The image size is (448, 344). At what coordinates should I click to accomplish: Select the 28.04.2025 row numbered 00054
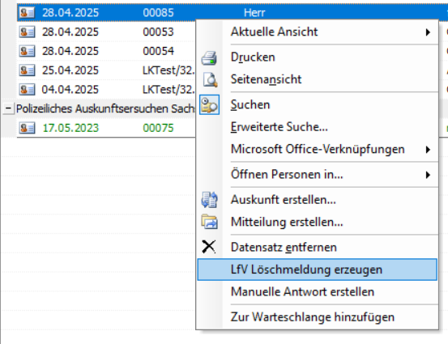(x=106, y=51)
